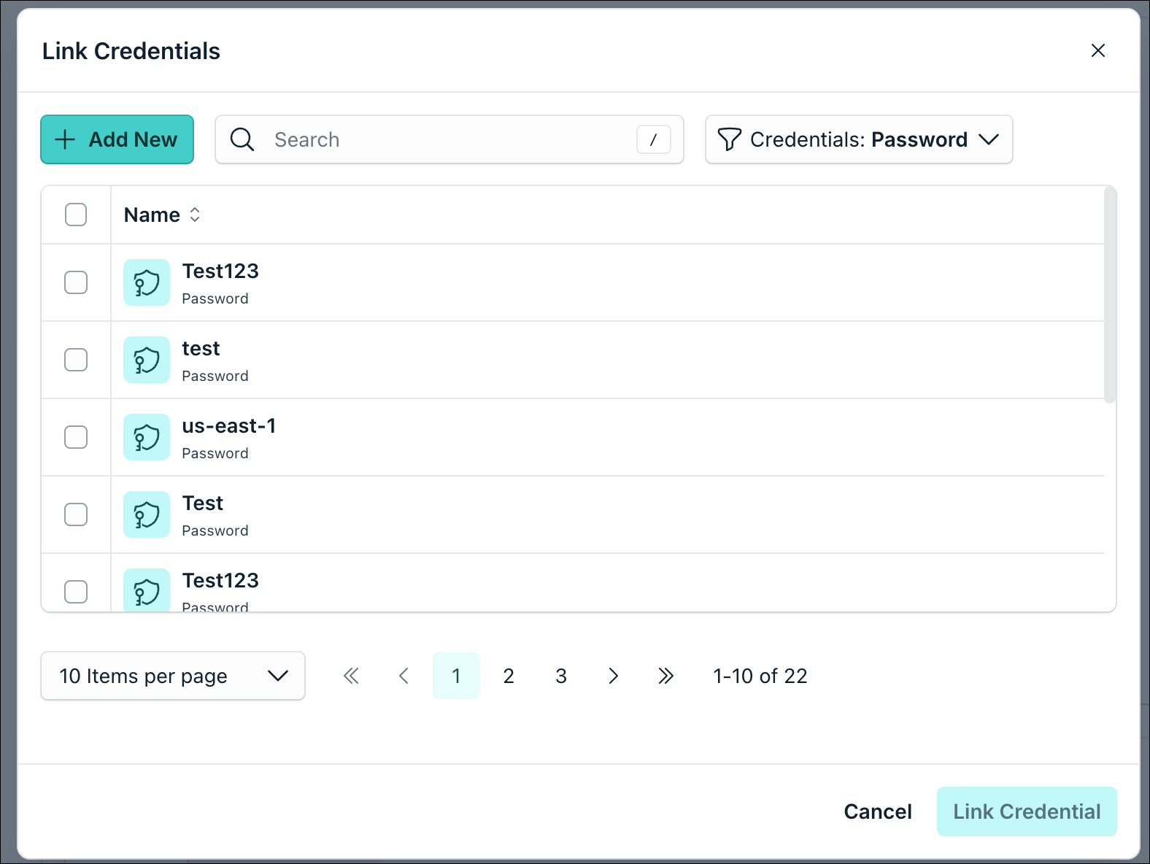Switch to page 2
Viewport: 1150px width, 864px height.
click(509, 676)
